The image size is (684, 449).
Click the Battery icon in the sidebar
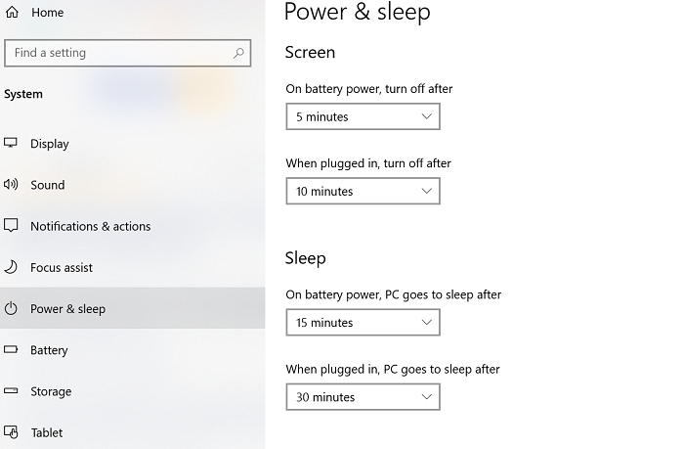[12, 349]
